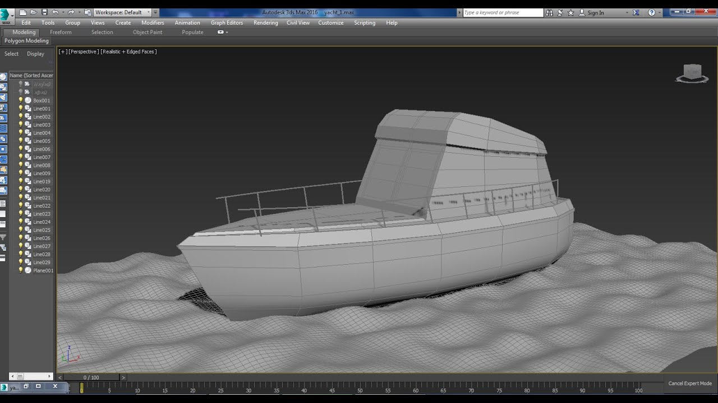Click the ribbon minimize toggle icon
This screenshot has height=403, width=718.
(x=220, y=32)
